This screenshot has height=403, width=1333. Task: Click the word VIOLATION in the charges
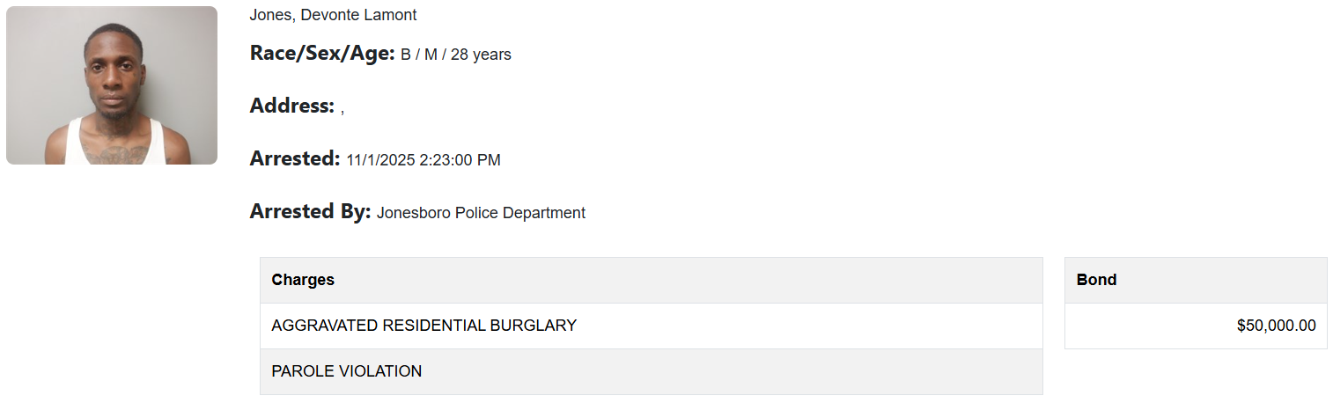tap(379, 371)
